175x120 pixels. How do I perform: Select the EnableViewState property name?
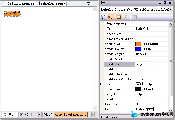[118, 79]
